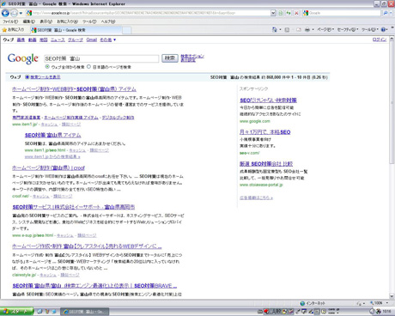Select the ウェブ全体から検索 radio button
The height and width of the screenshot is (316, 395).
[x=47, y=67]
